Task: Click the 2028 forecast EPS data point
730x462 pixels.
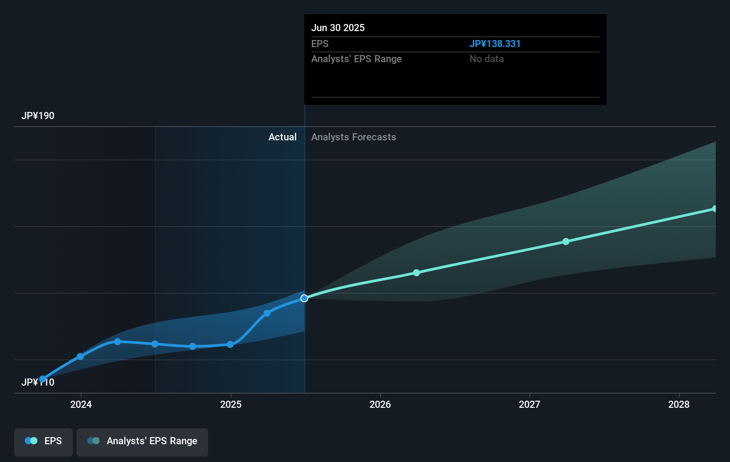Action: pos(714,209)
